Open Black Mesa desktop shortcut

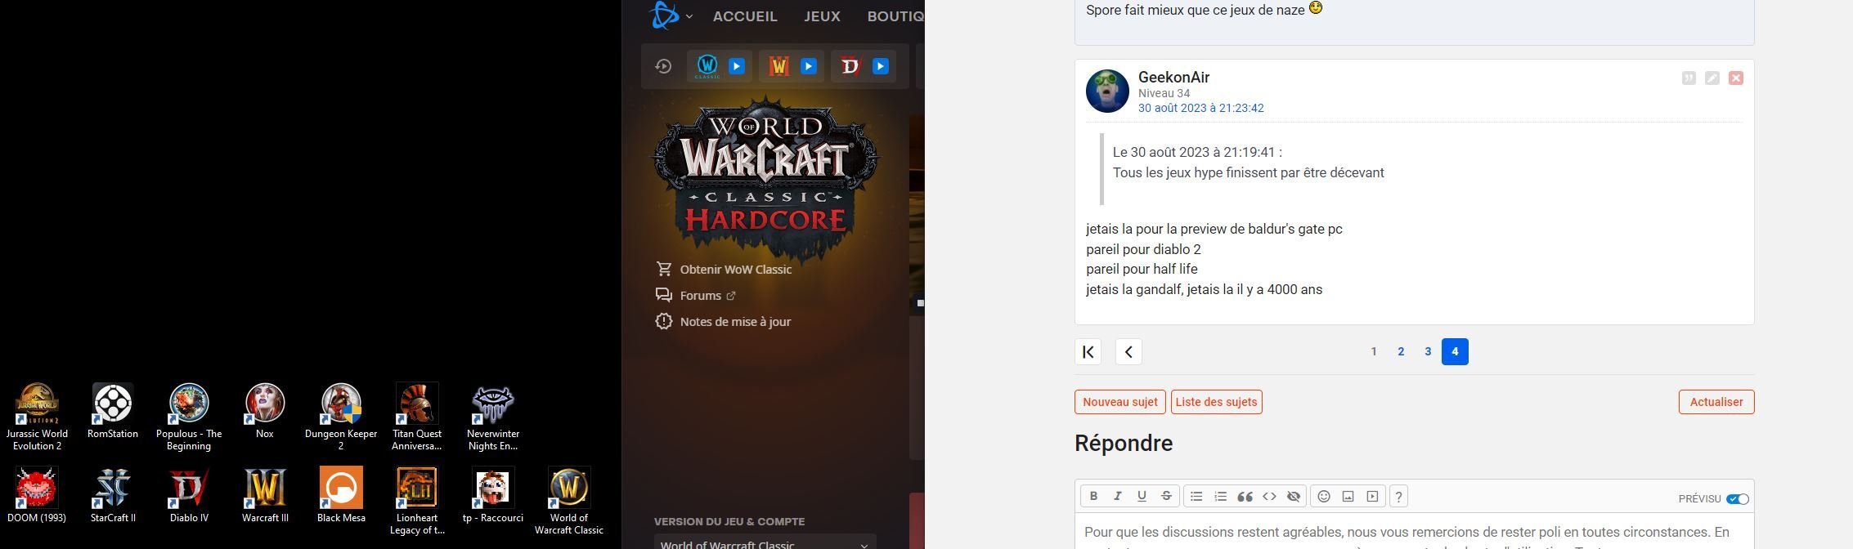341,495
